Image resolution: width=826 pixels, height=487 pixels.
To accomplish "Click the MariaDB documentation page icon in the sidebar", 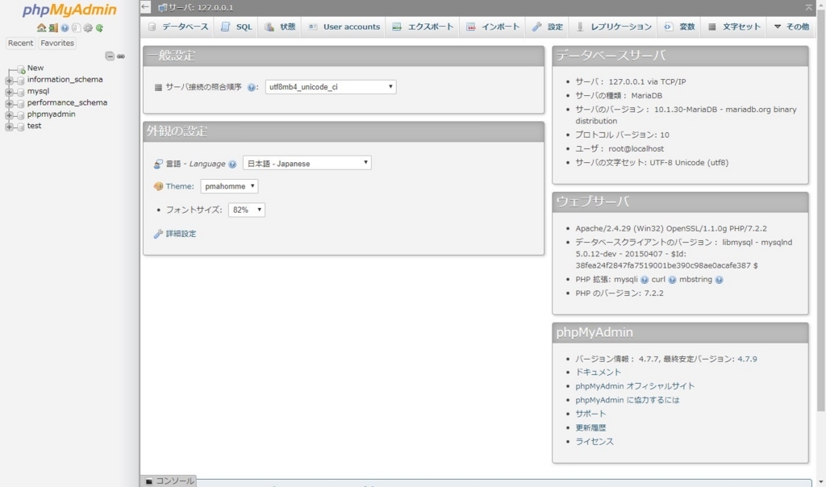I will 76,28.
